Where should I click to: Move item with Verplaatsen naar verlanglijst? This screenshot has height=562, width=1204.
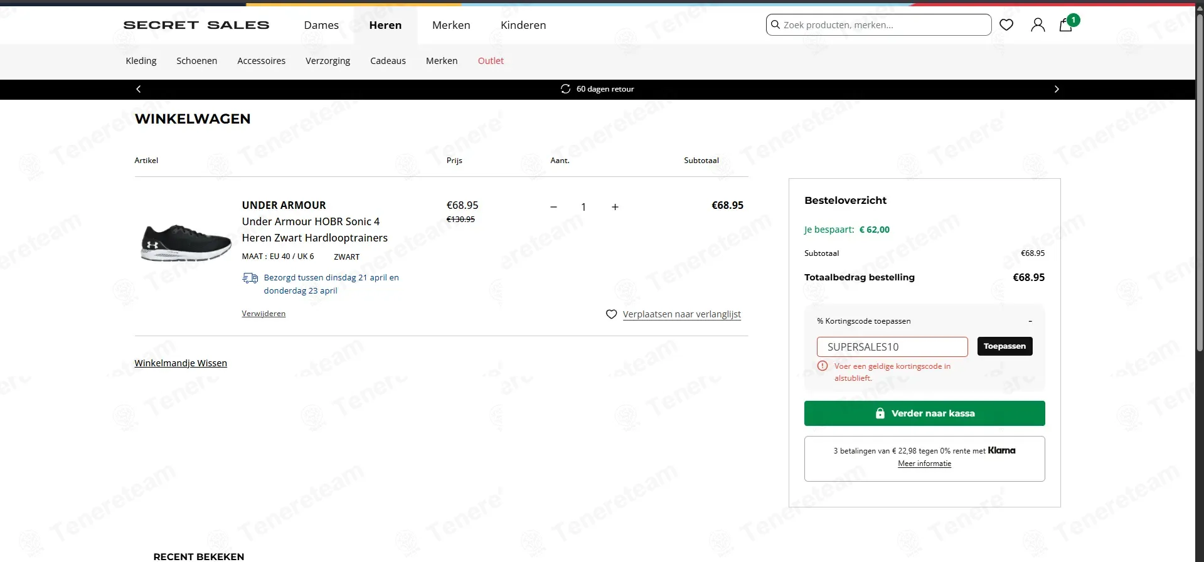[x=682, y=314]
